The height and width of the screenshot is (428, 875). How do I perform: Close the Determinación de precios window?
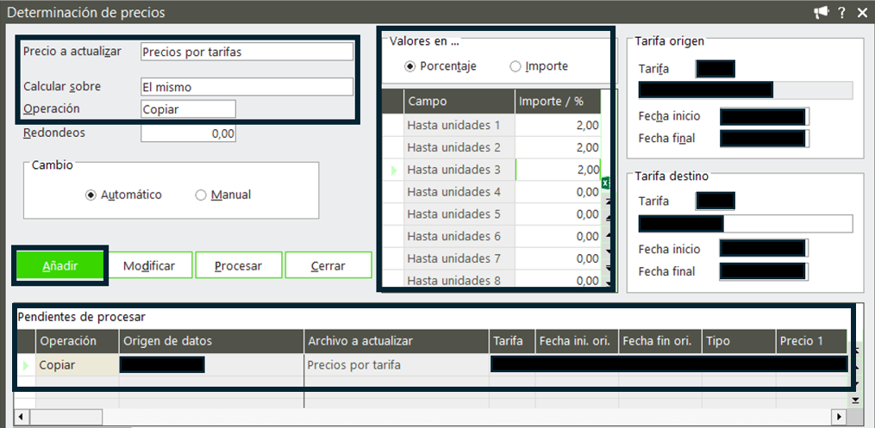tap(862, 13)
